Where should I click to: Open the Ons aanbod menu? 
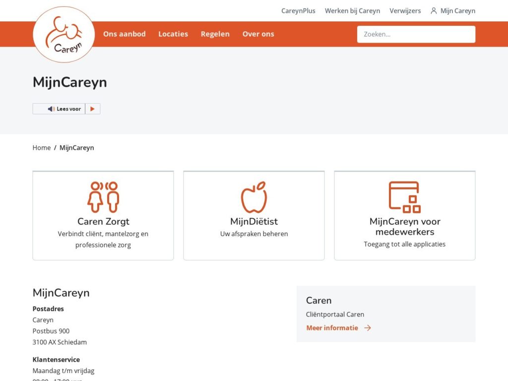click(124, 34)
